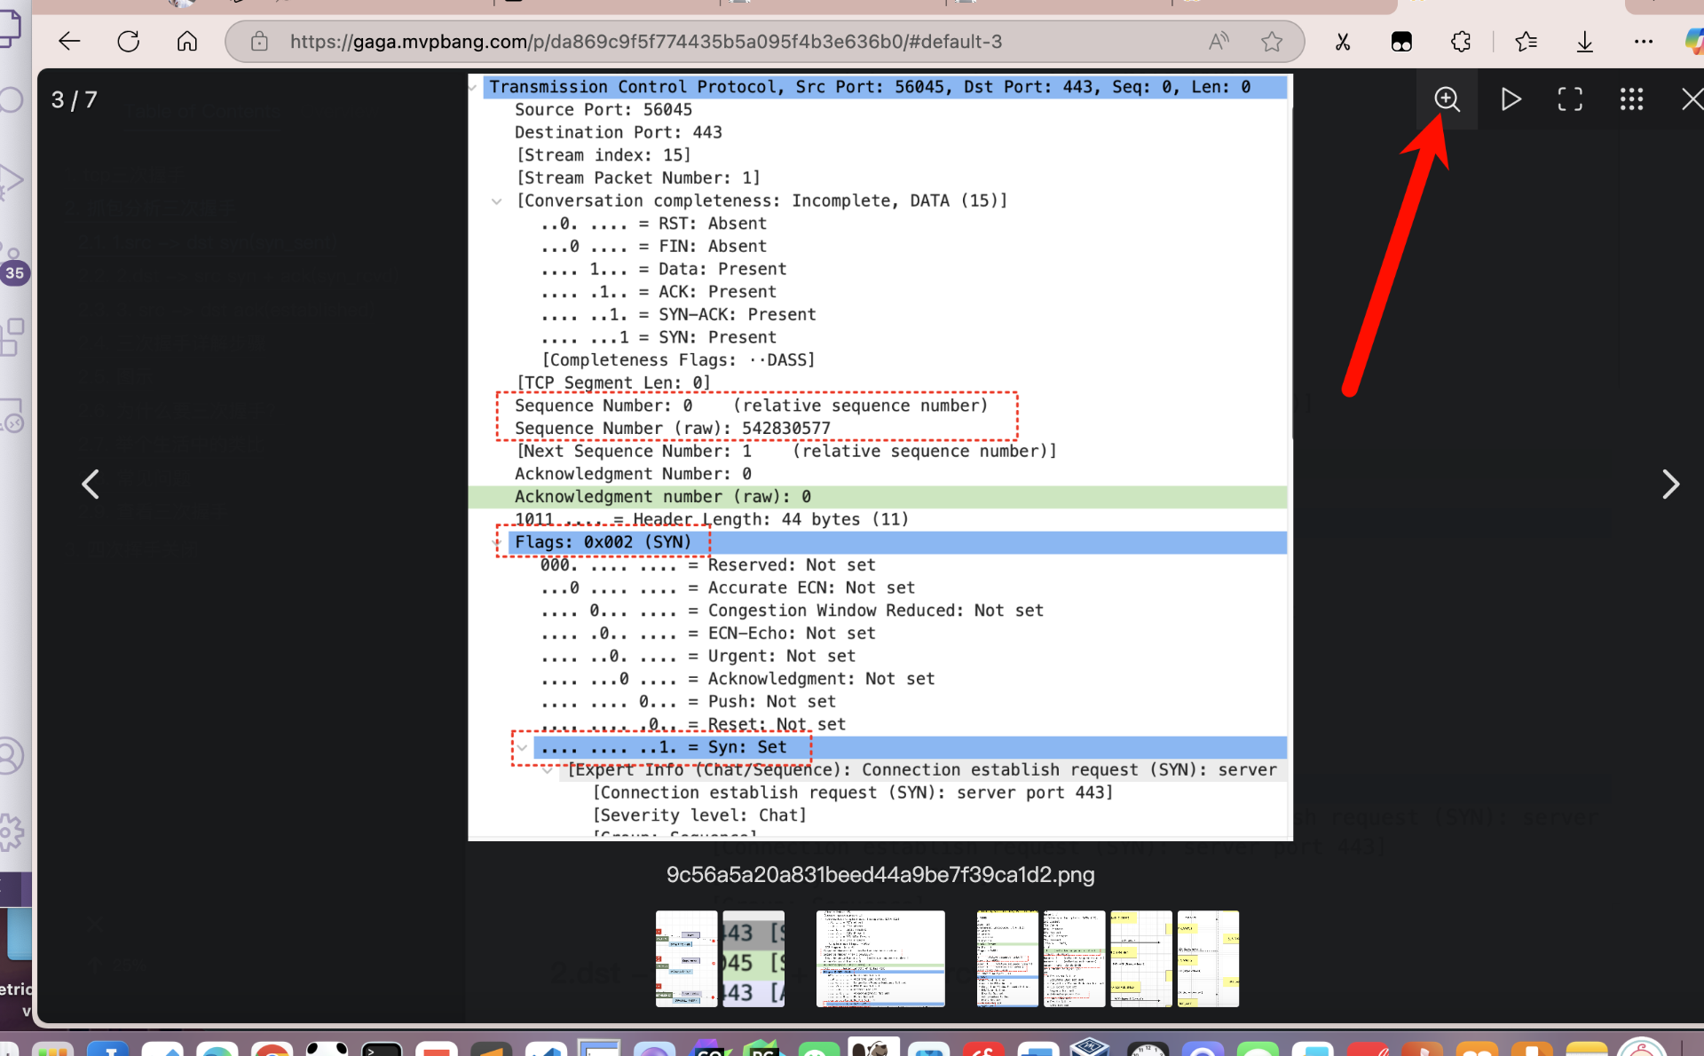The width and height of the screenshot is (1704, 1056).
Task: Click the address bar URL field
Action: [x=645, y=42]
